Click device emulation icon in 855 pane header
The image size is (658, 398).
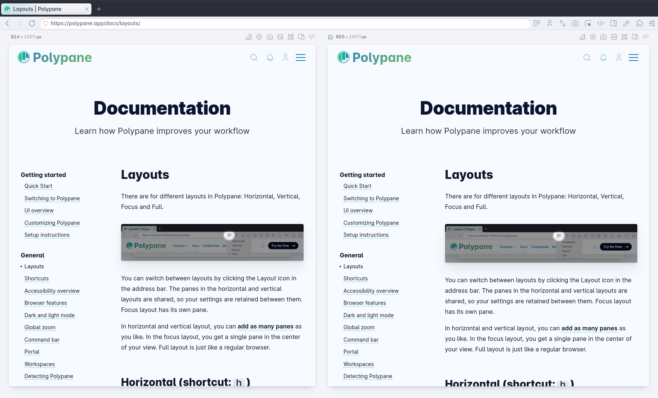635,37
